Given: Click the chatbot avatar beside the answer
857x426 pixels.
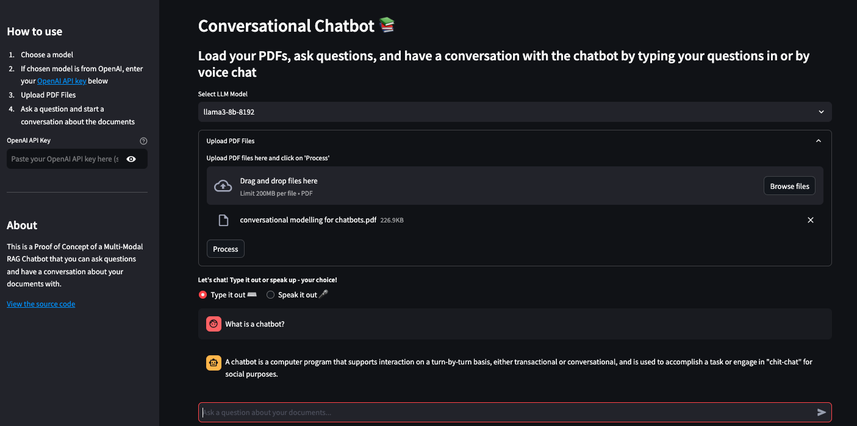Looking at the screenshot, I should [213, 362].
